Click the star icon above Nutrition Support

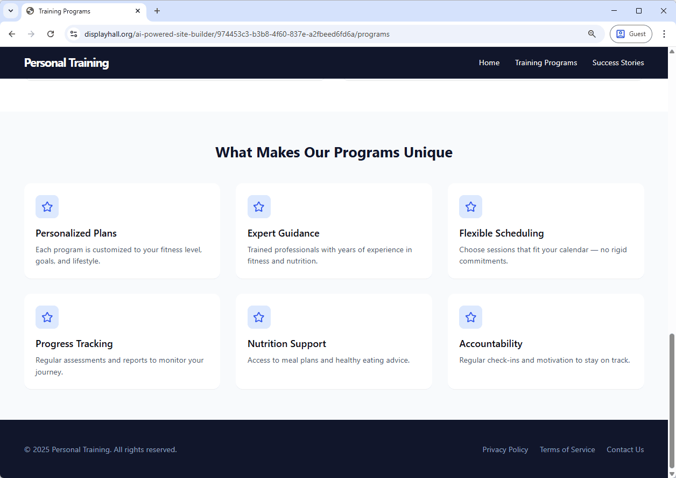pos(259,317)
